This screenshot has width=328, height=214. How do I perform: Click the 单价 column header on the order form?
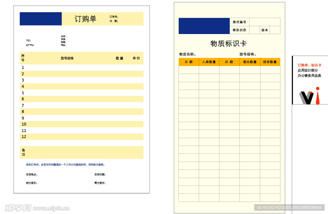[136, 58]
